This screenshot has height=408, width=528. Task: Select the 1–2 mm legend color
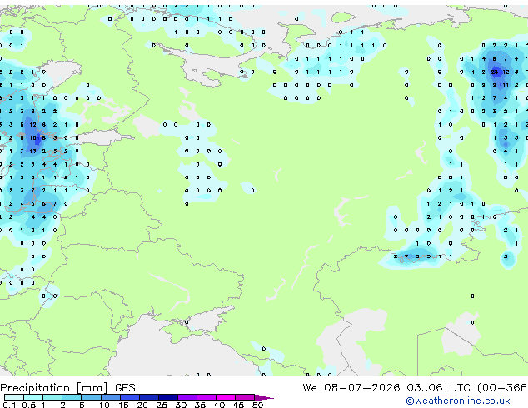click(x=52, y=397)
